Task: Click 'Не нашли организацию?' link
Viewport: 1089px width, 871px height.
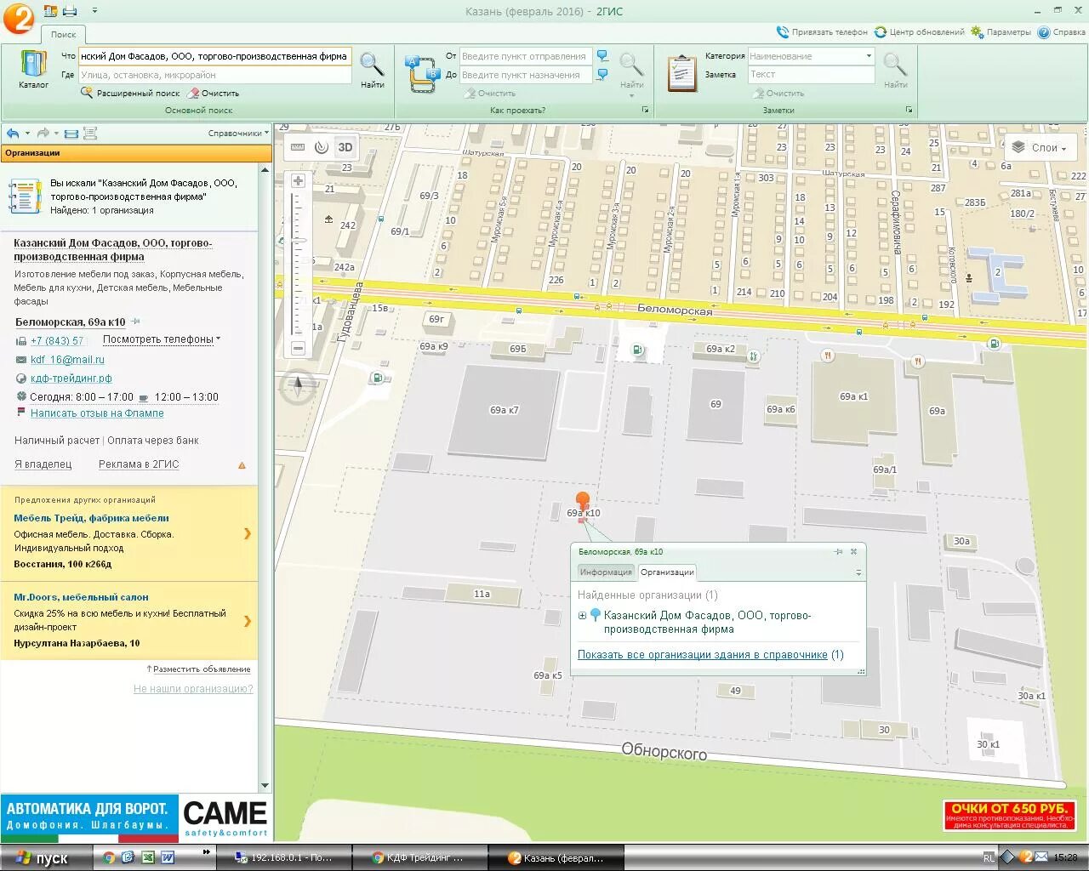Action: [x=193, y=689]
